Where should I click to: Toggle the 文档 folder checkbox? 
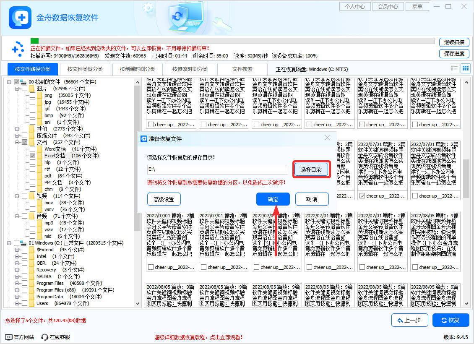click(25, 142)
